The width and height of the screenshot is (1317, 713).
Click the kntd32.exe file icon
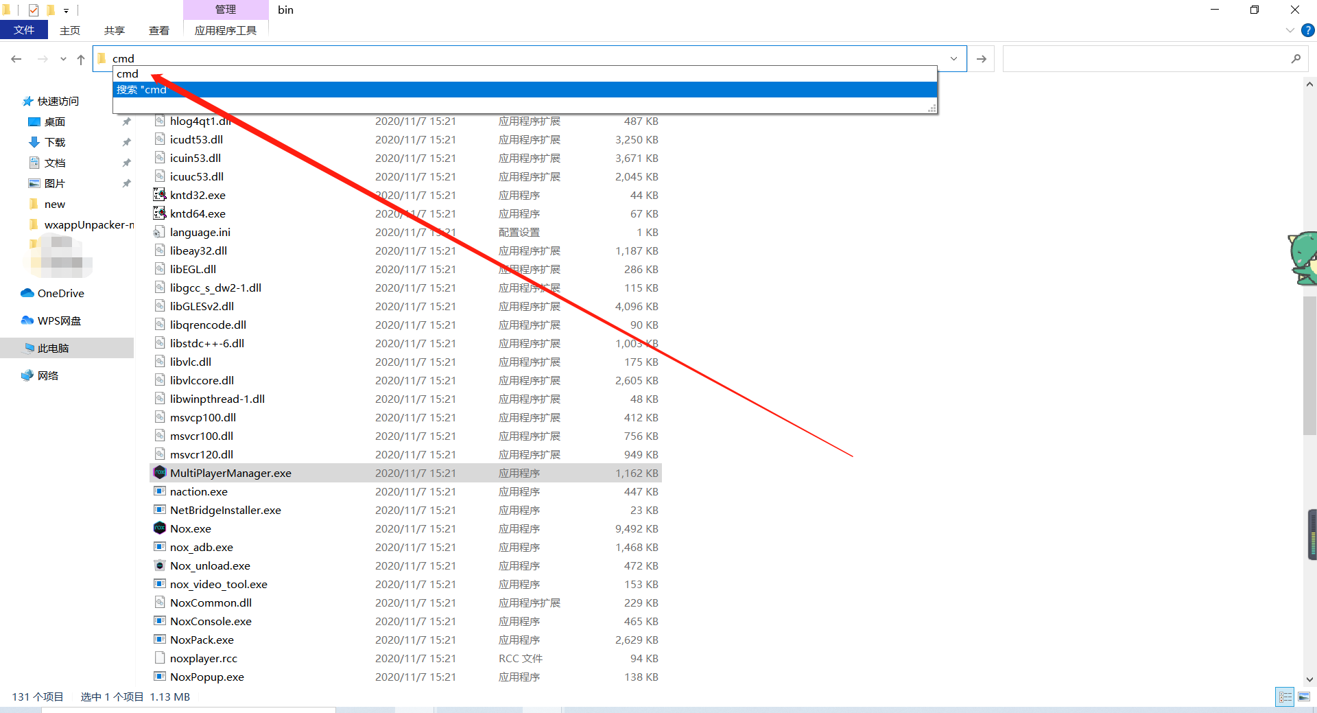click(x=159, y=195)
